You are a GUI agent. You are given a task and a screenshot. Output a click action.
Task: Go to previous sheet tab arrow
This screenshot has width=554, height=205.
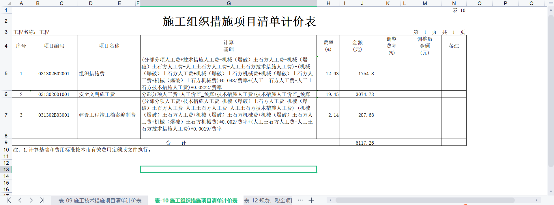point(20,200)
